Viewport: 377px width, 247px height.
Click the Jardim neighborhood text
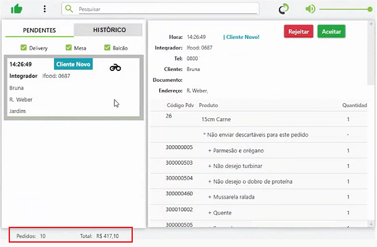click(18, 111)
